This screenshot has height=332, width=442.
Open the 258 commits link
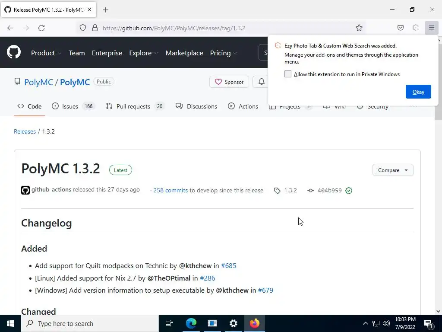[170, 190]
